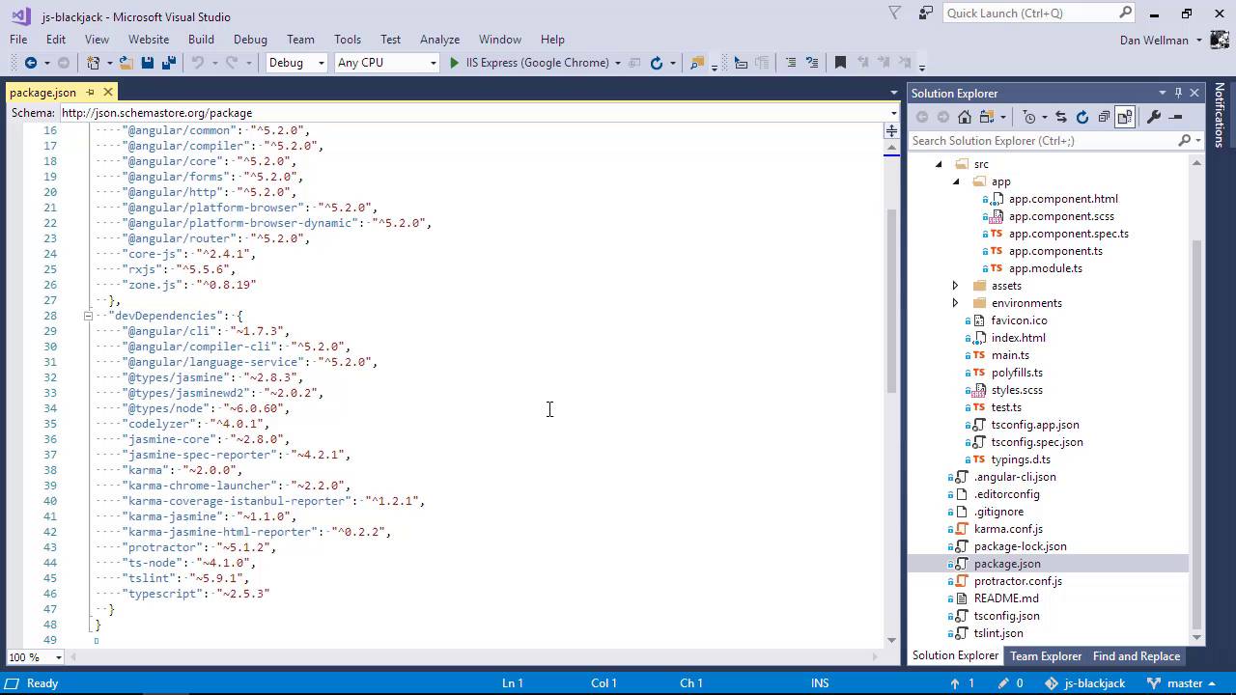The width and height of the screenshot is (1236, 695).
Task: Click the browser Refresh icon in the toolbar
Action: pyautogui.click(x=657, y=63)
